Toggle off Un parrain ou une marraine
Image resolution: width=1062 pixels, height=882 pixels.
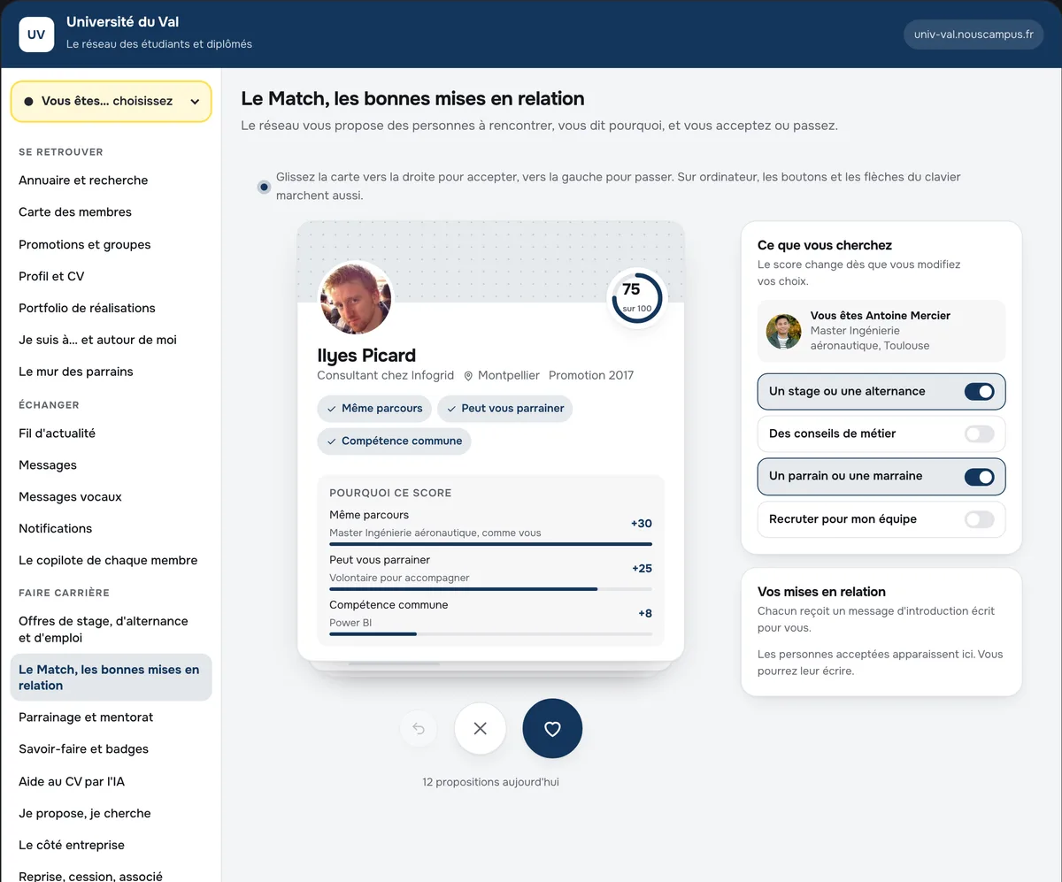click(x=979, y=476)
